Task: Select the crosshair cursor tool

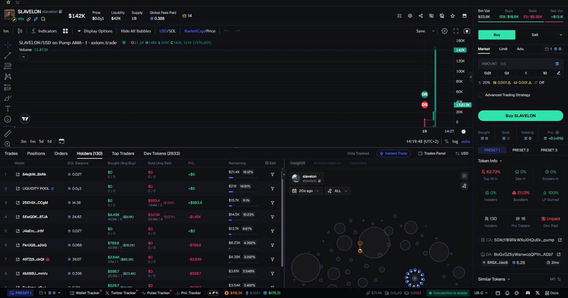Action: pyautogui.click(x=8, y=45)
